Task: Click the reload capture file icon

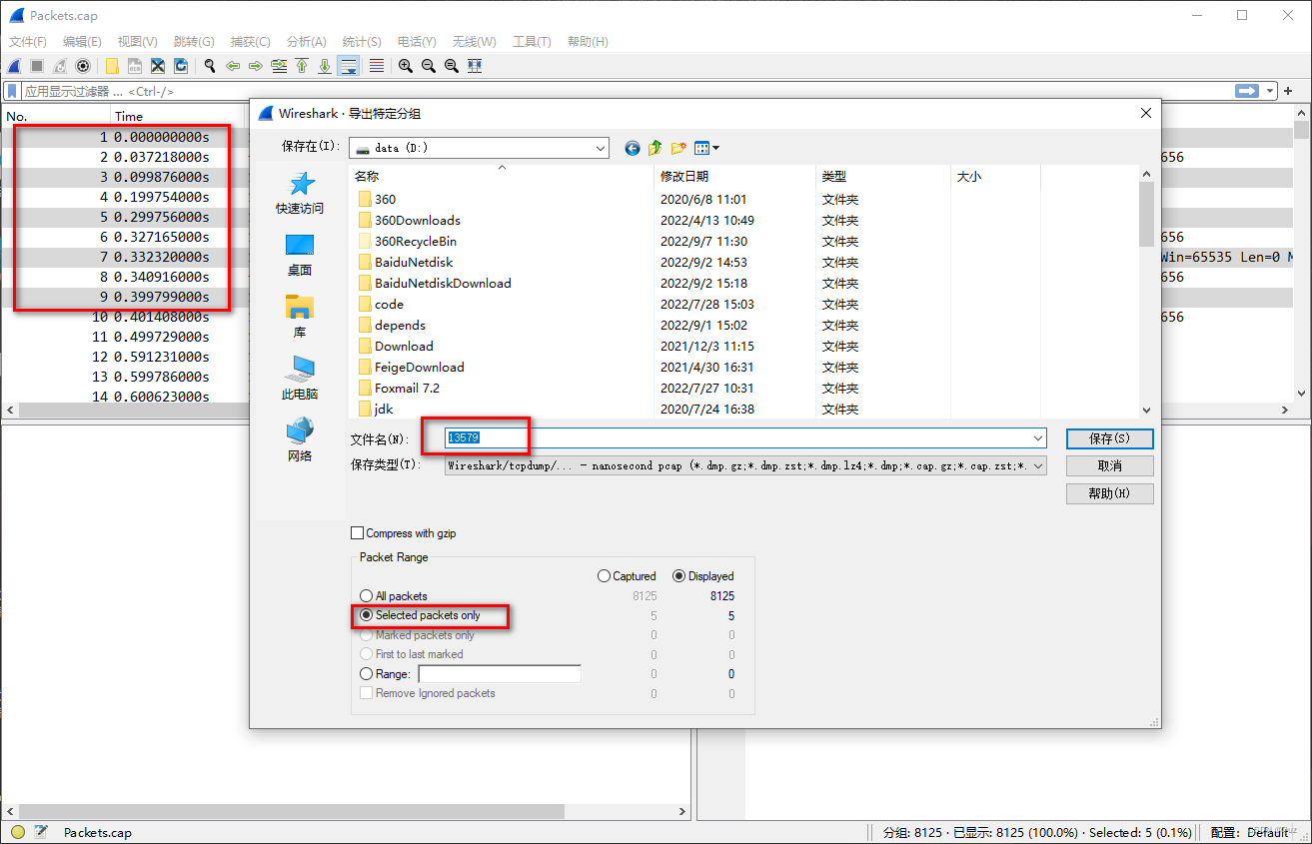Action: click(181, 66)
